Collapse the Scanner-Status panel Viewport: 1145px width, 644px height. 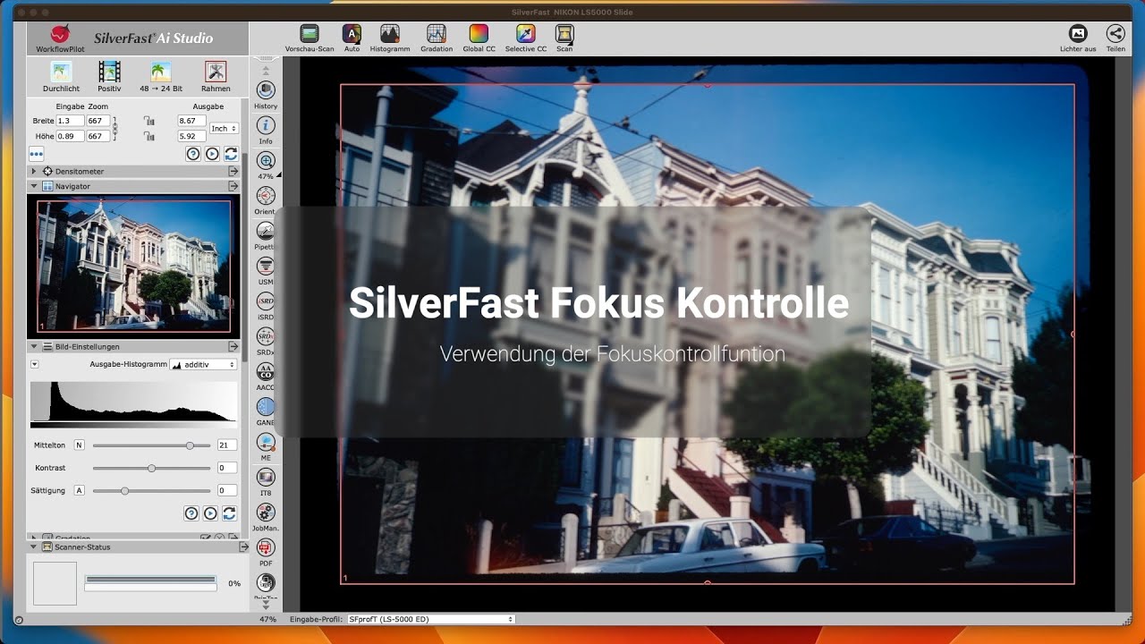pos(34,547)
